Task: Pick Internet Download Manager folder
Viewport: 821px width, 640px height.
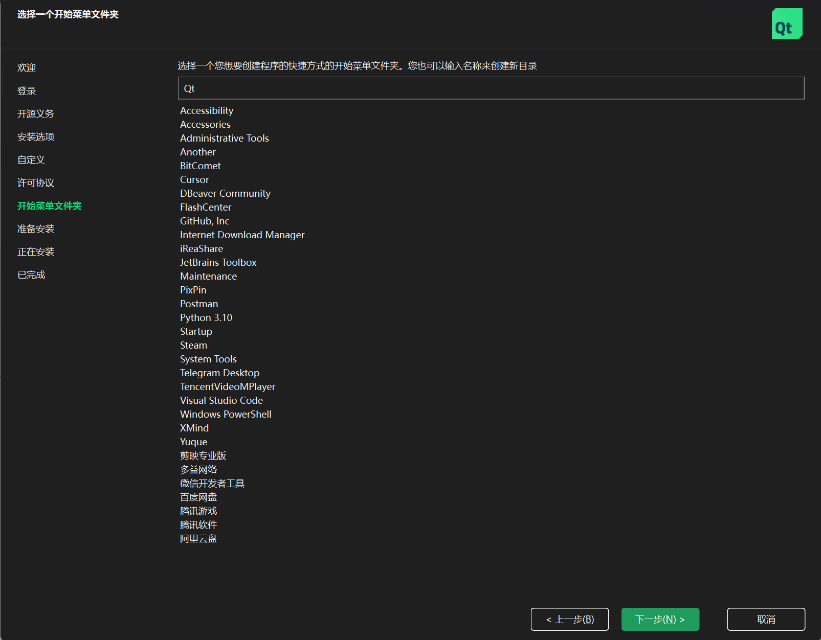Action: pyautogui.click(x=242, y=235)
